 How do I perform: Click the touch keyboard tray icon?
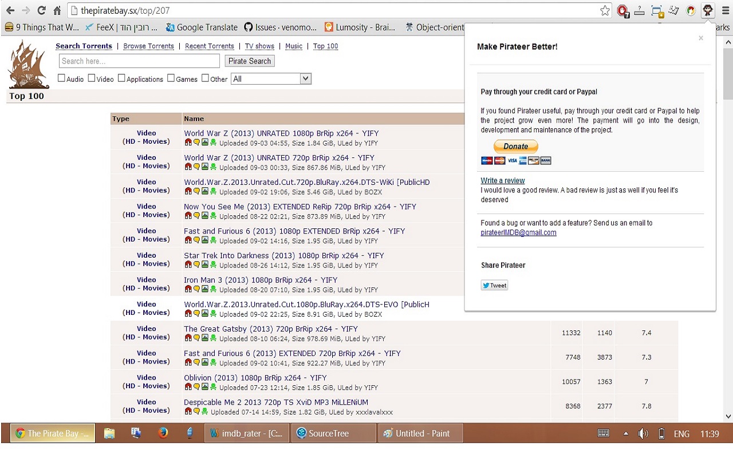click(x=604, y=433)
